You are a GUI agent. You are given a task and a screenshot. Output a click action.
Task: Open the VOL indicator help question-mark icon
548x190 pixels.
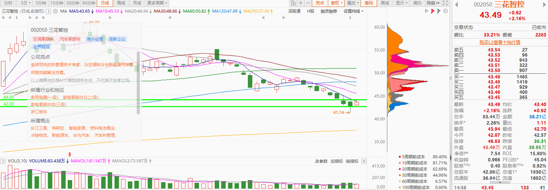click(3, 161)
